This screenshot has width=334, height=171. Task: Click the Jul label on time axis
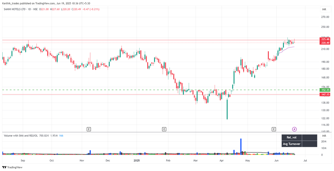(x=305, y=160)
